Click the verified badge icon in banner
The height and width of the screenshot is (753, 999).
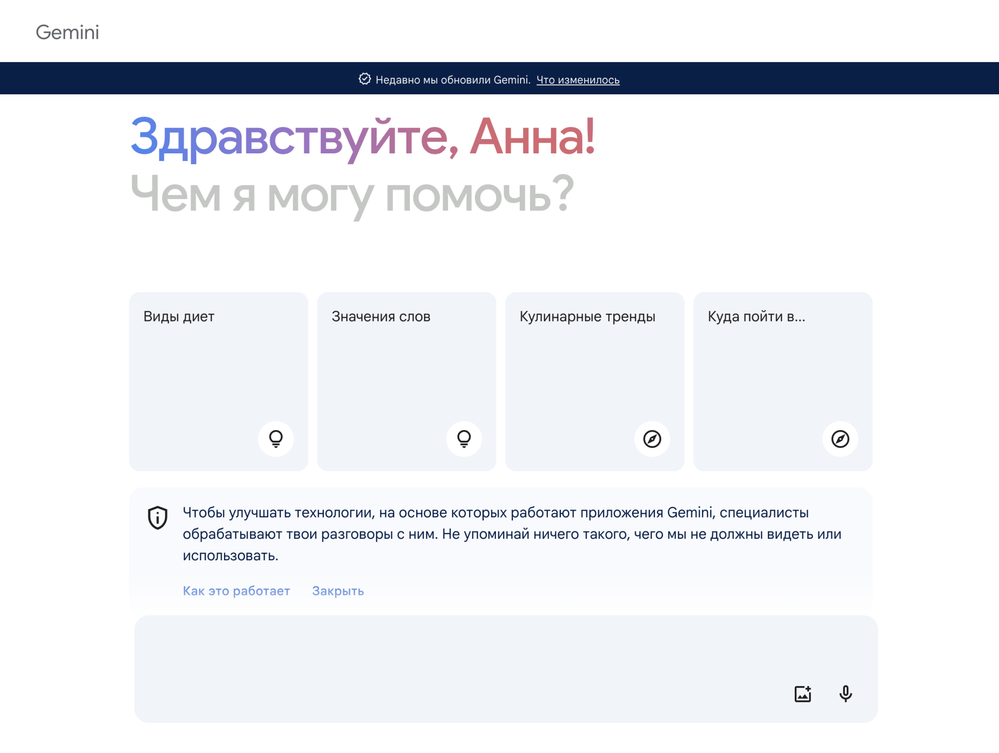coord(364,79)
